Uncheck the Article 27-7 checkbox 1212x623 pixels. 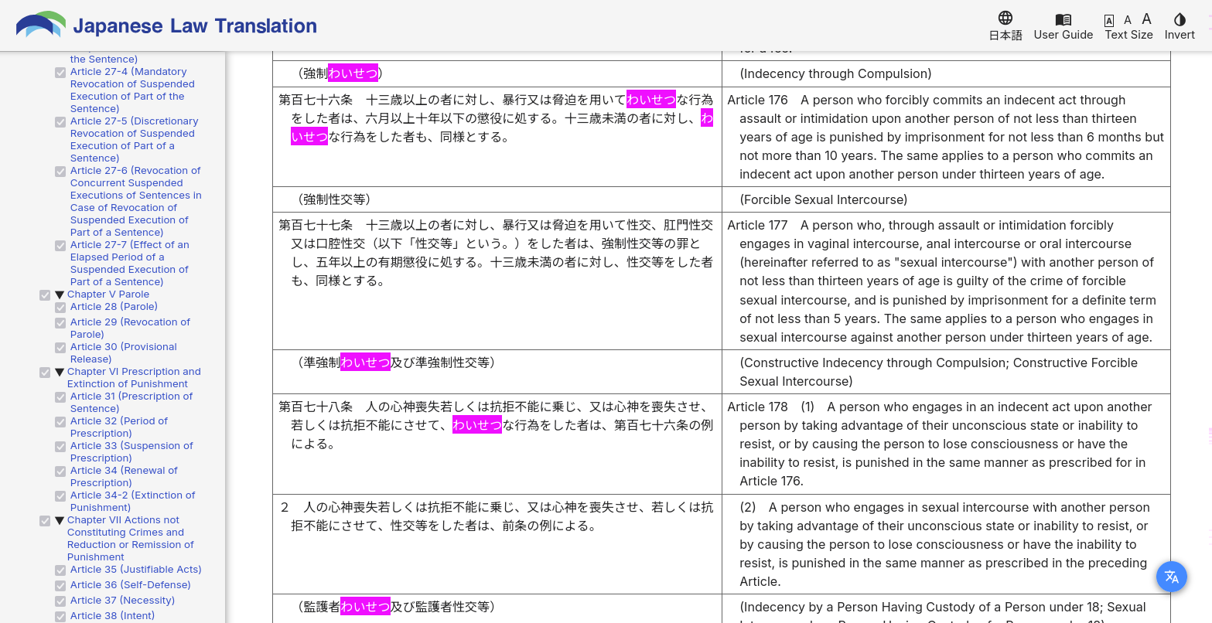point(60,246)
